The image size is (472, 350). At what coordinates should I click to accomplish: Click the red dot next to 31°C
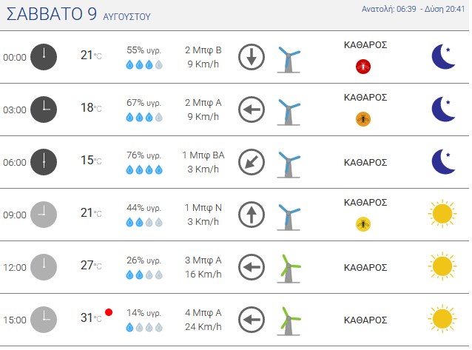pos(109,312)
